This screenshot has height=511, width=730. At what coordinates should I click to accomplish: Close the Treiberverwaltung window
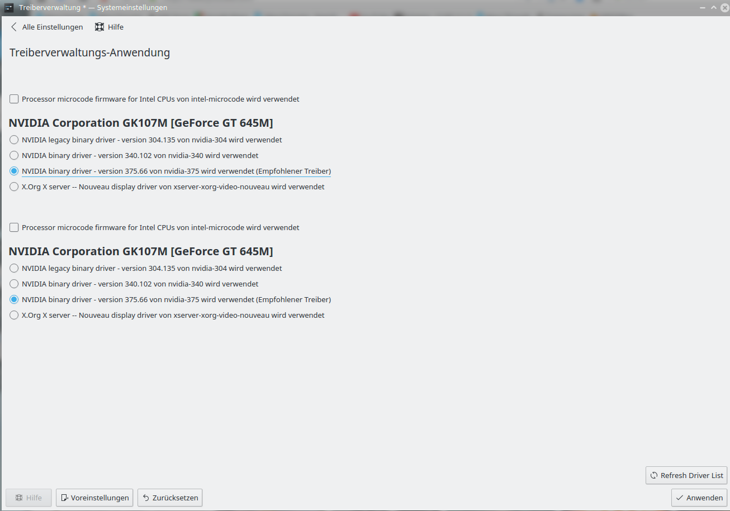(x=723, y=8)
